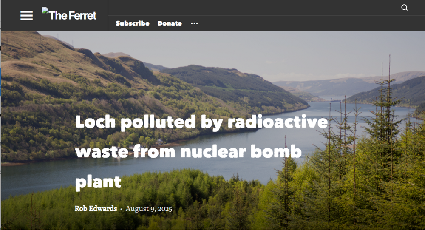Click the broken image icon beside The Ferret
Image resolution: width=425 pixels, height=230 pixels.
(x=45, y=10)
